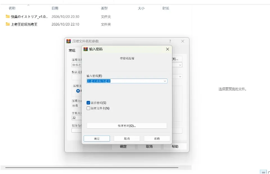Uncheck the 显示密码(S) checkbox
Screen dimensions: 270x174
tap(88, 103)
